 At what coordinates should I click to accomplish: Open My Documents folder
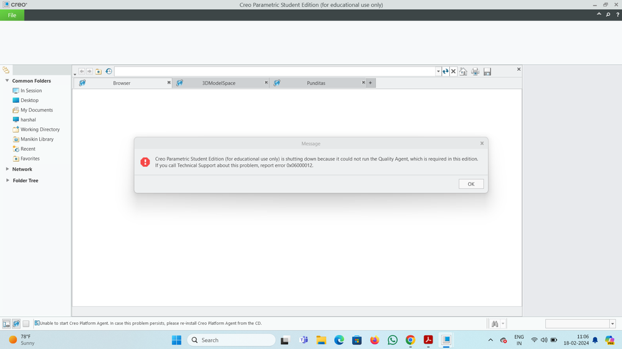point(32,109)
